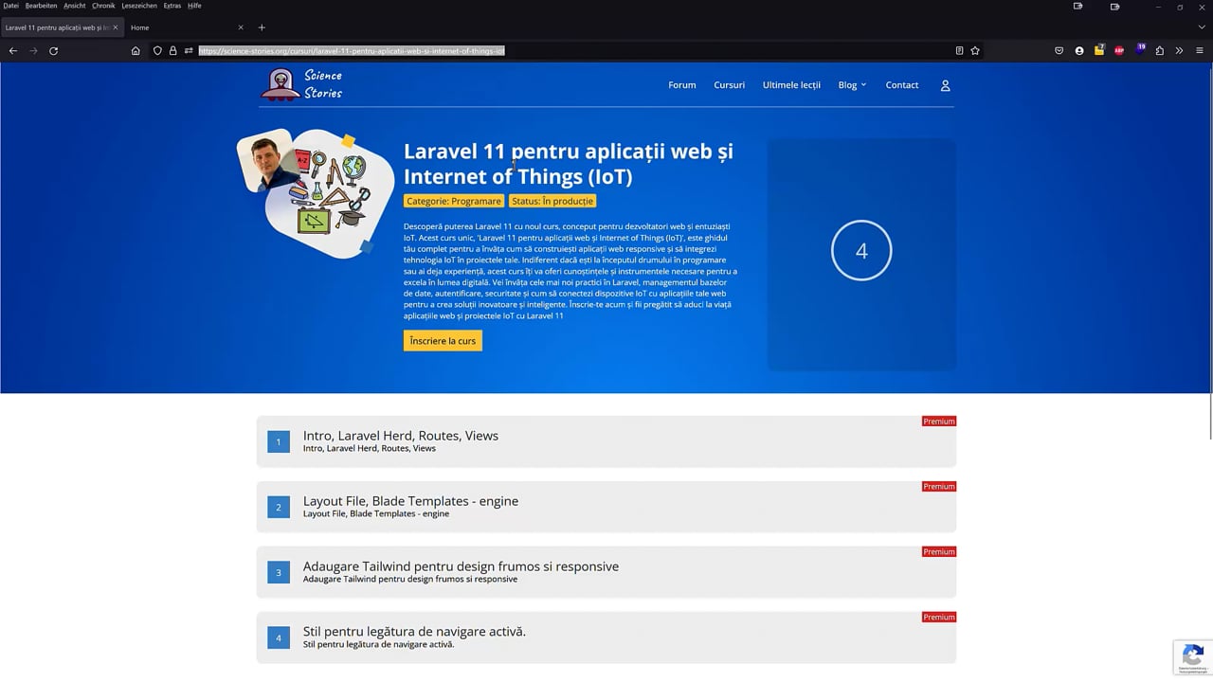Open the Cursuri link in the site navigation
The height and width of the screenshot is (682, 1213).
[x=729, y=85]
